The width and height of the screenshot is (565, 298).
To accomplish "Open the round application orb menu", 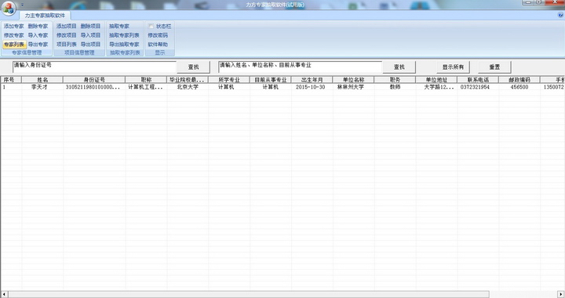I will (x=9, y=9).
